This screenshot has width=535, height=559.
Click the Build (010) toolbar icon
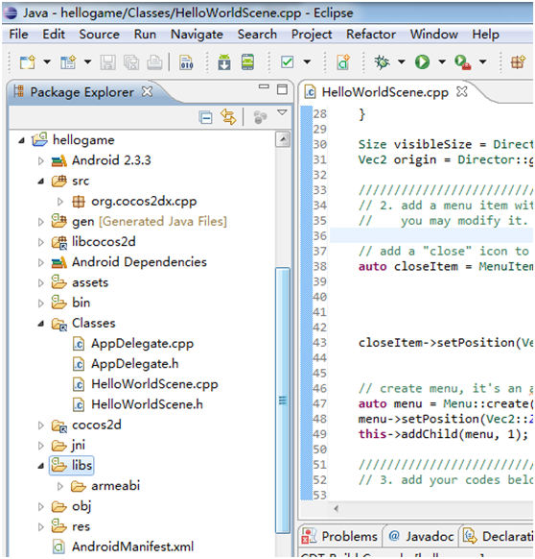tap(187, 62)
